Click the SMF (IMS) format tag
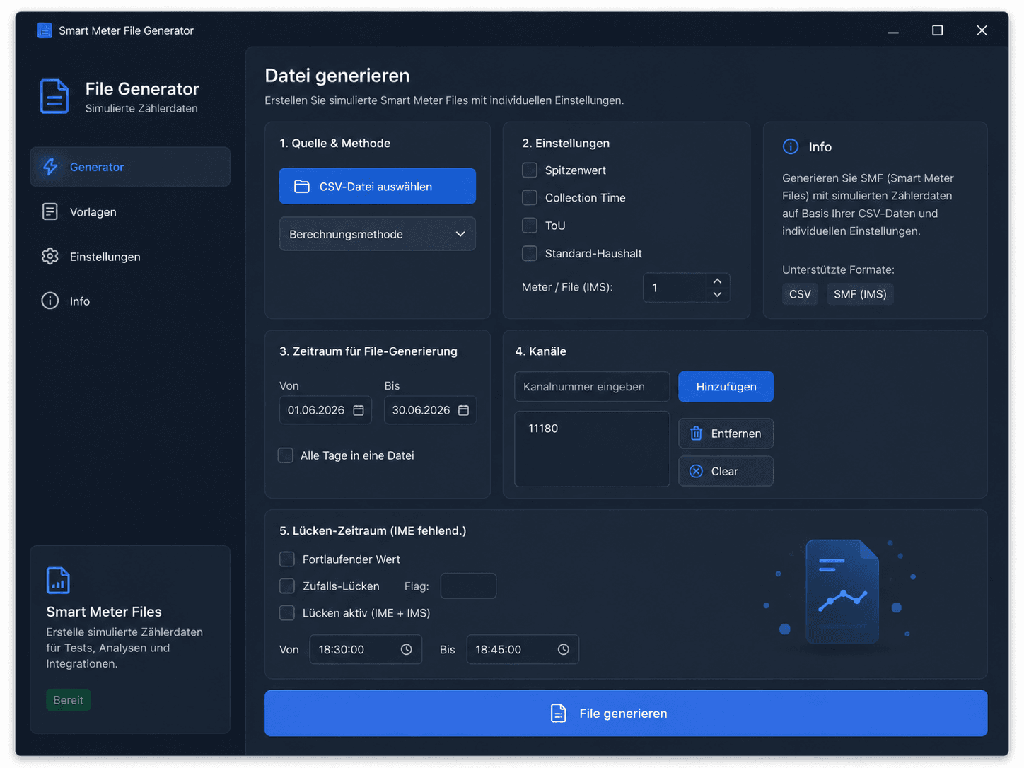Viewport: 1024px width, 768px height. [x=860, y=294]
